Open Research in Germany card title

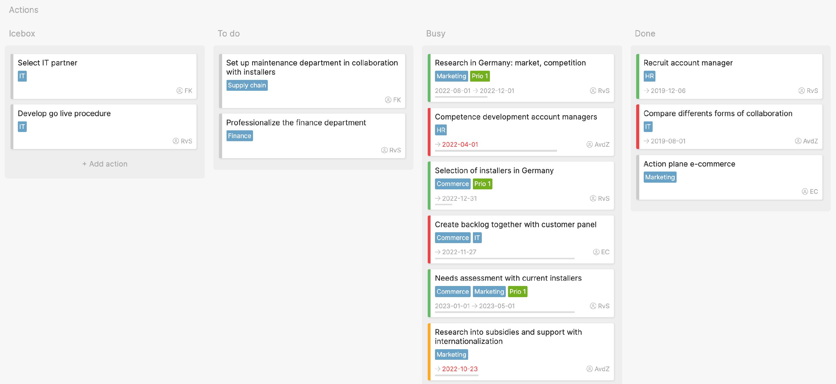click(510, 63)
